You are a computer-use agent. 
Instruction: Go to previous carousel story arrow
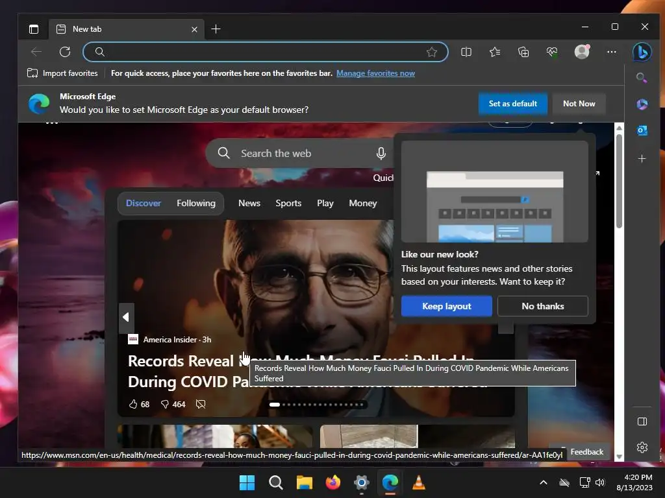[126, 316]
